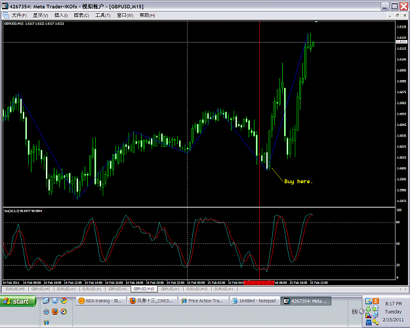Launch Firefox from the quick launch bar

coord(55,312)
